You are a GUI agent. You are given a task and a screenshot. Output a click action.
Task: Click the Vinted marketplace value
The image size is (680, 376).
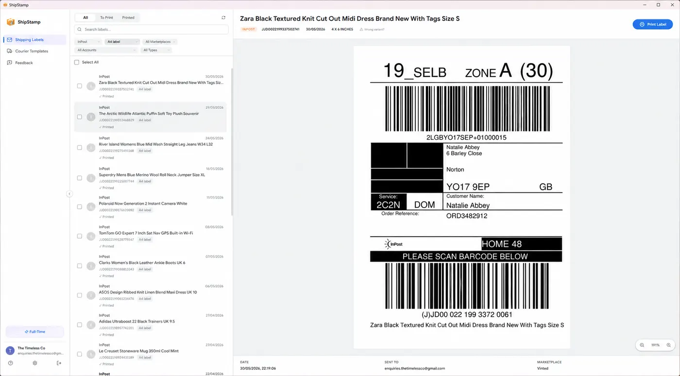coord(543,368)
